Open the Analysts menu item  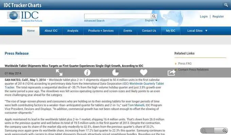click(73, 31)
